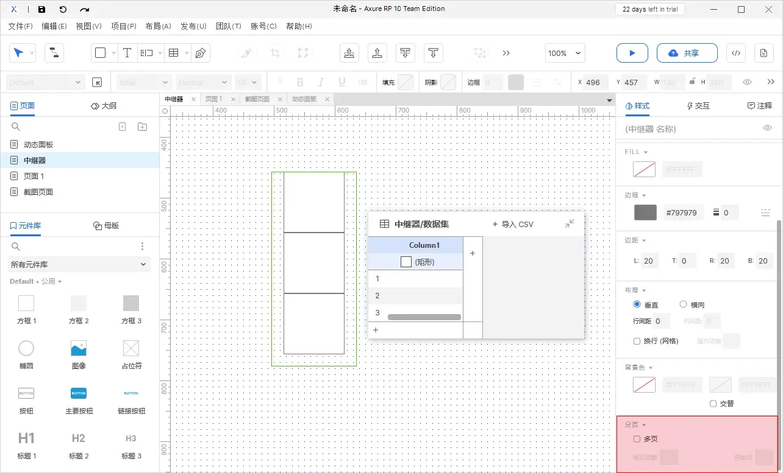Image resolution: width=783 pixels, height=473 pixels.
Task: Toggle widget visibility eye in toolbar
Action: [747, 82]
